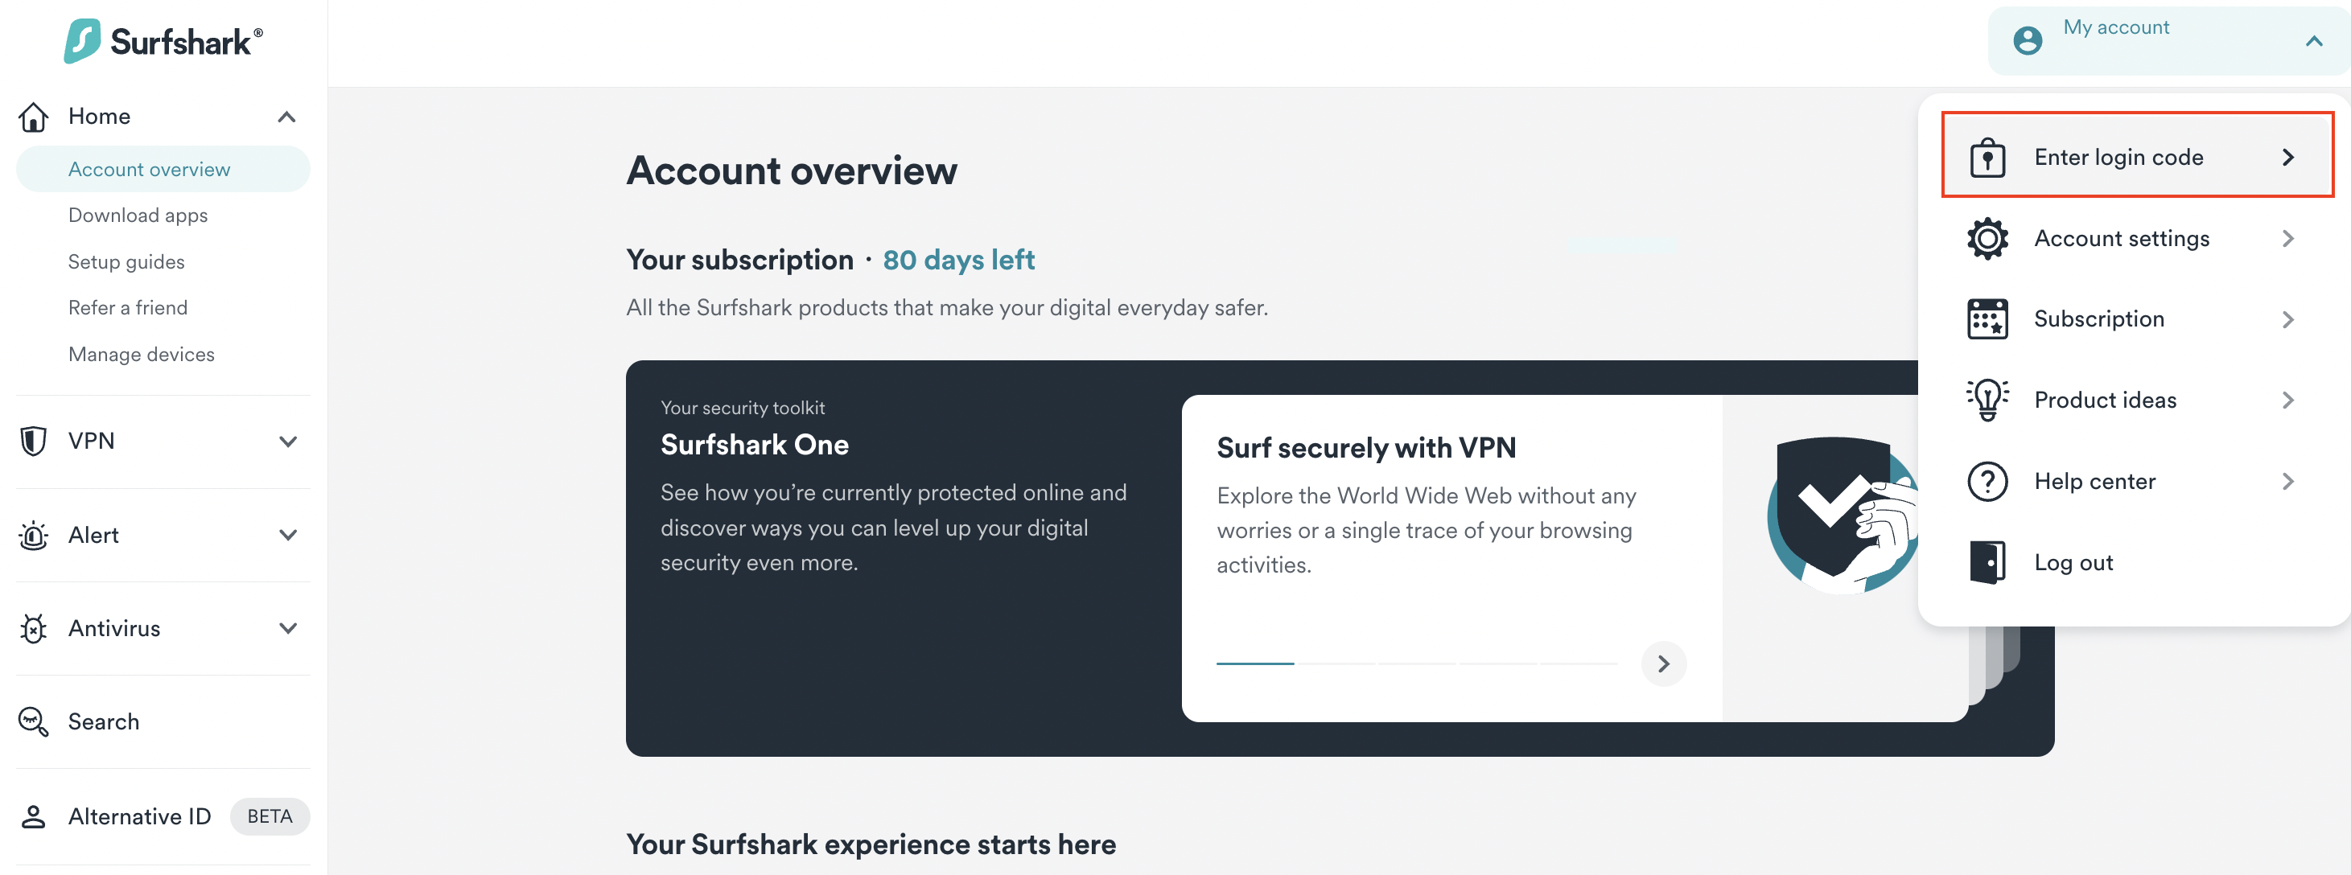Expand the VPN section chevron
This screenshot has width=2351, height=875.
287,442
